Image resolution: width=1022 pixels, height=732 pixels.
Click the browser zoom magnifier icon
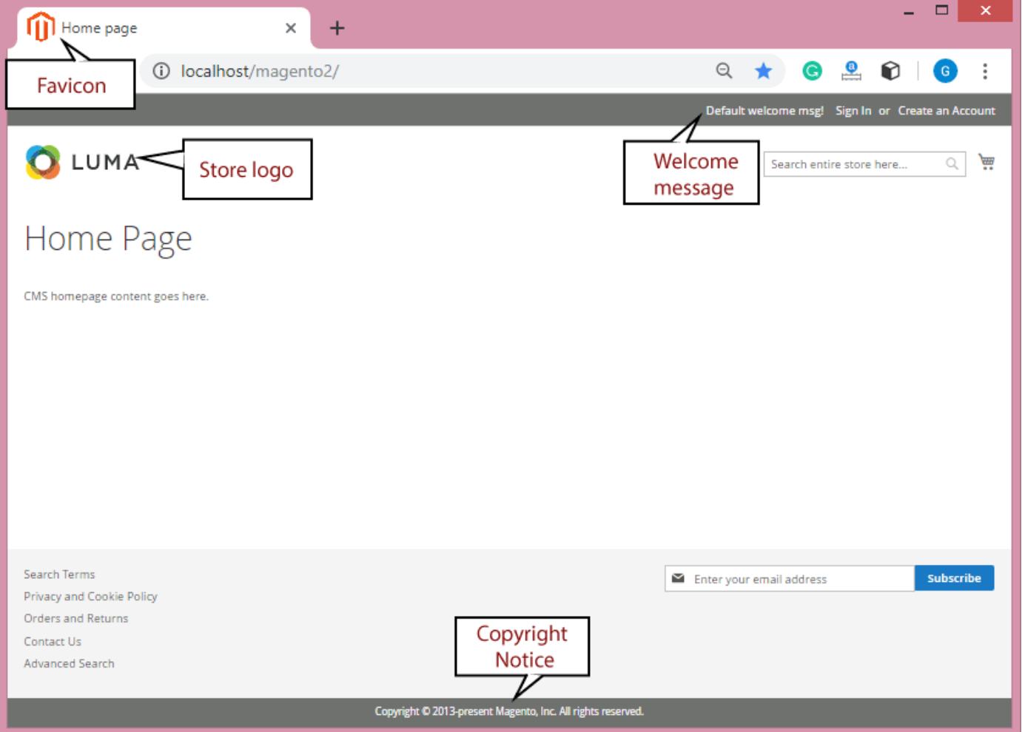tap(724, 71)
